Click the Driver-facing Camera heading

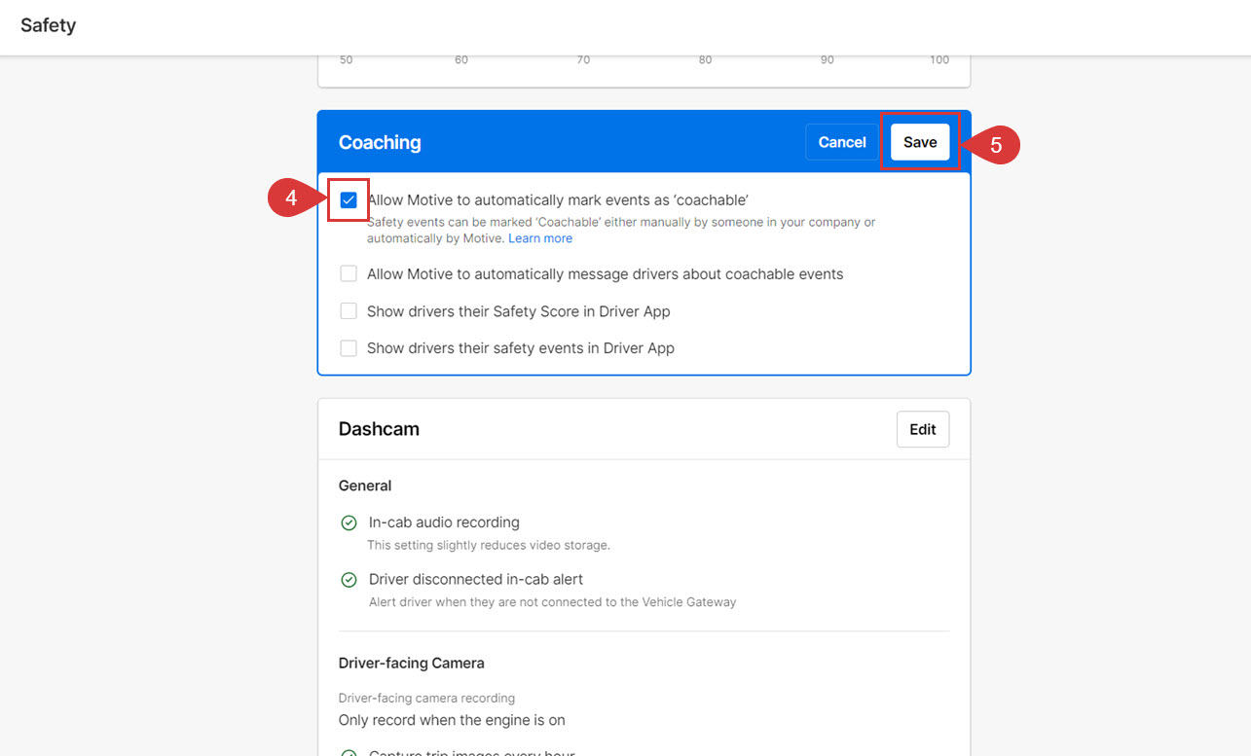pyautogui.click(x=411, y=663)
